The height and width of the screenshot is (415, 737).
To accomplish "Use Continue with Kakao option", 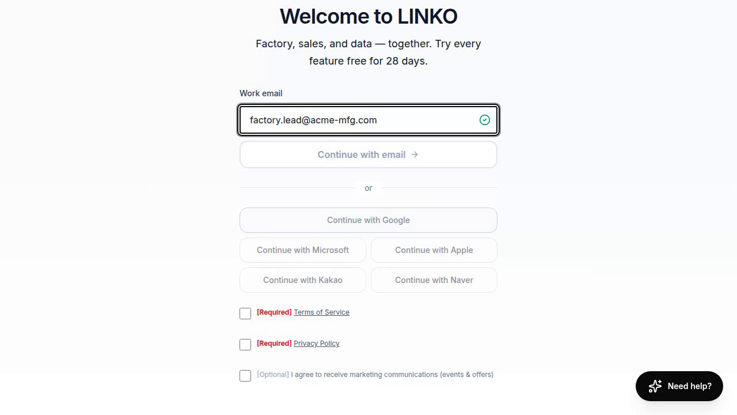I will click(x=303, y=280).
